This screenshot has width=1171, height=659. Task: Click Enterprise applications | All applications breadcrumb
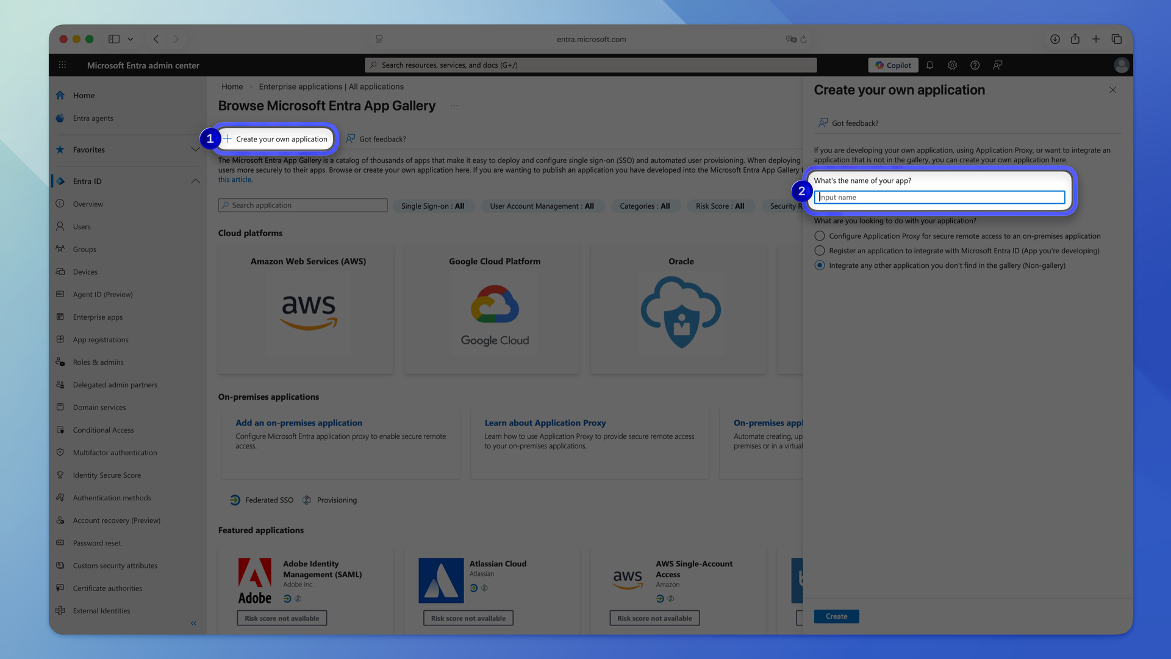(331, 87)
